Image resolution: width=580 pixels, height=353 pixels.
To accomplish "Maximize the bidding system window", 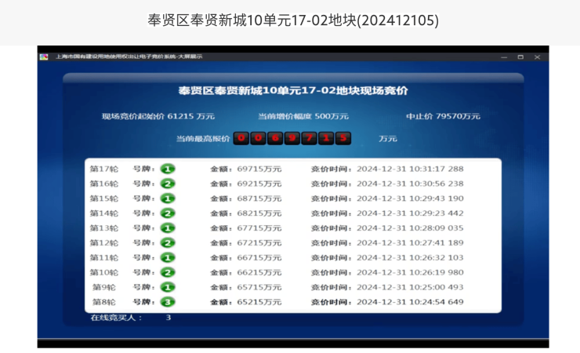I will point(520,57).
